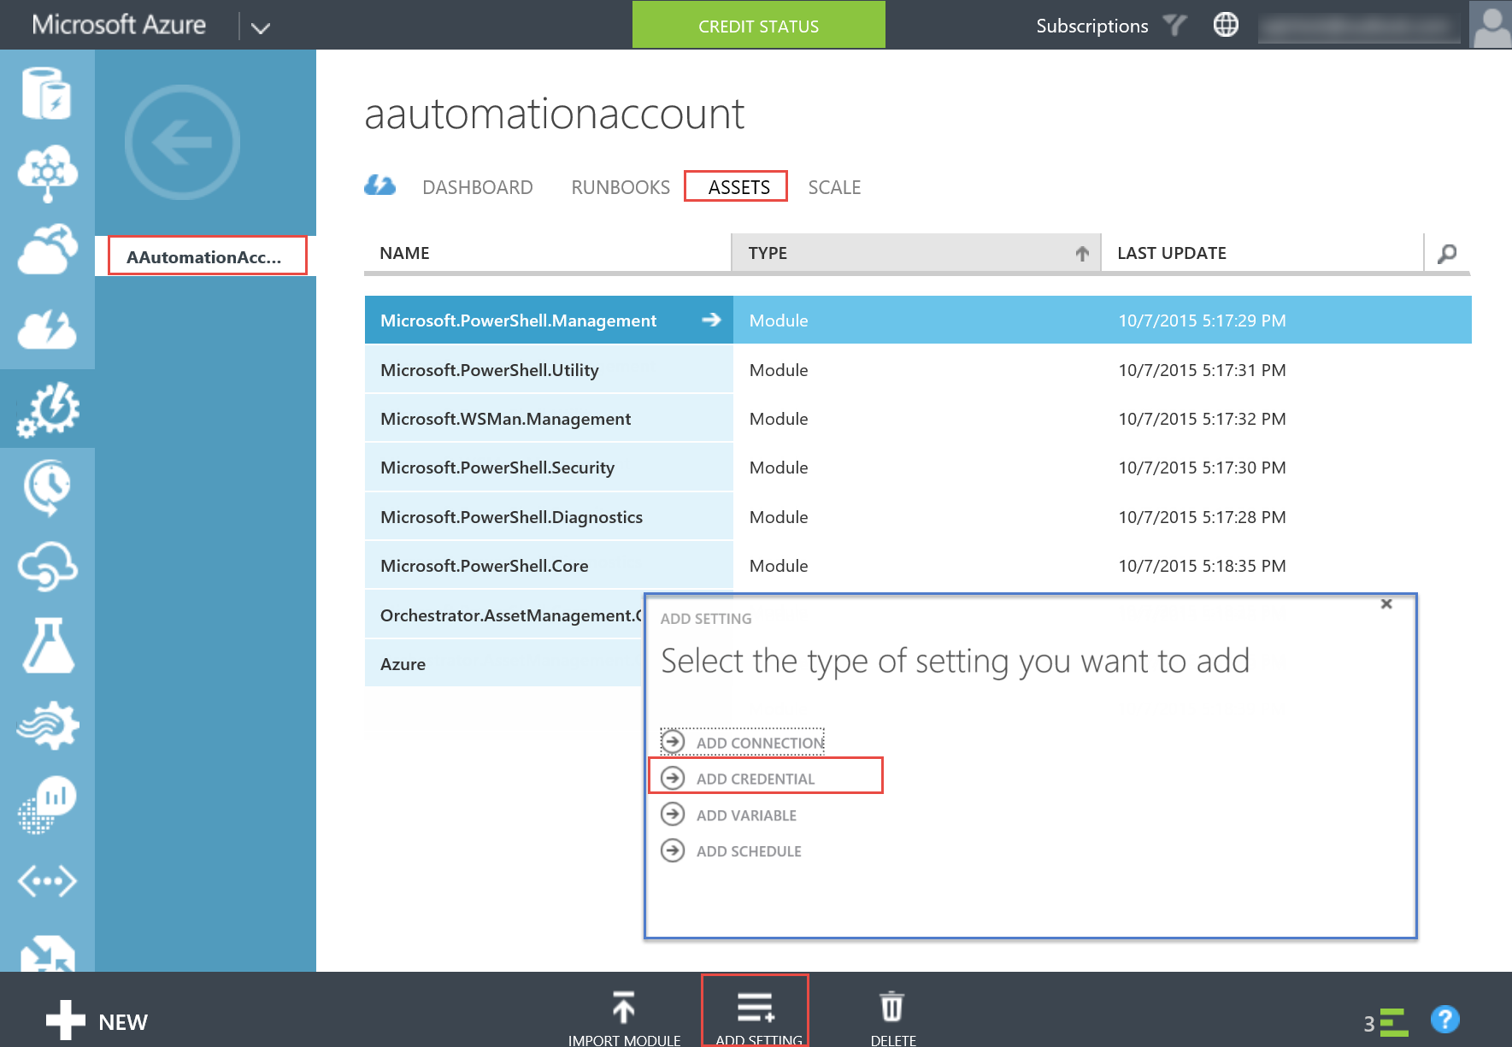1512x1047 pixels.
Task: Click the arrow icon beside ADD SCHEDULE
Action: (x=673, y=850)
